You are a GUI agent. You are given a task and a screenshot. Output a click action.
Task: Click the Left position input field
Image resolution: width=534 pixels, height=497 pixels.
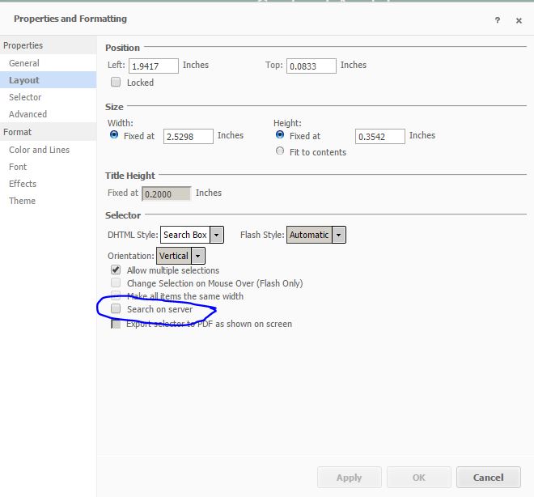[154, 66]
